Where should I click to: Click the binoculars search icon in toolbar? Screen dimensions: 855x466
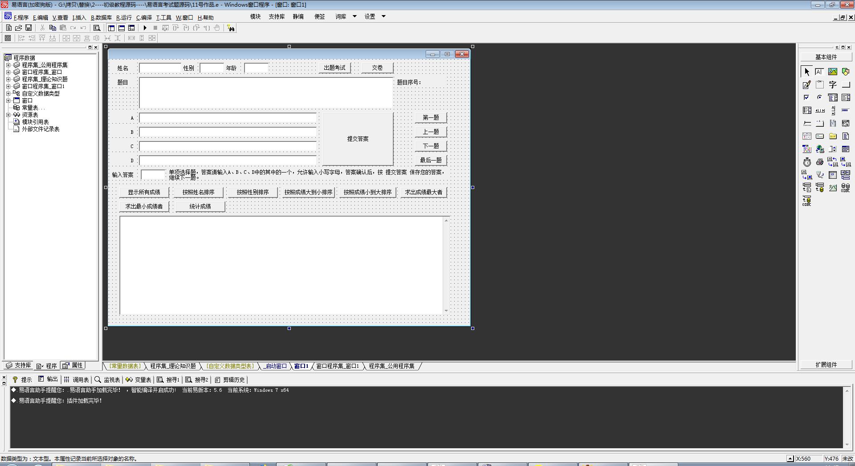(x=231, y=28)
